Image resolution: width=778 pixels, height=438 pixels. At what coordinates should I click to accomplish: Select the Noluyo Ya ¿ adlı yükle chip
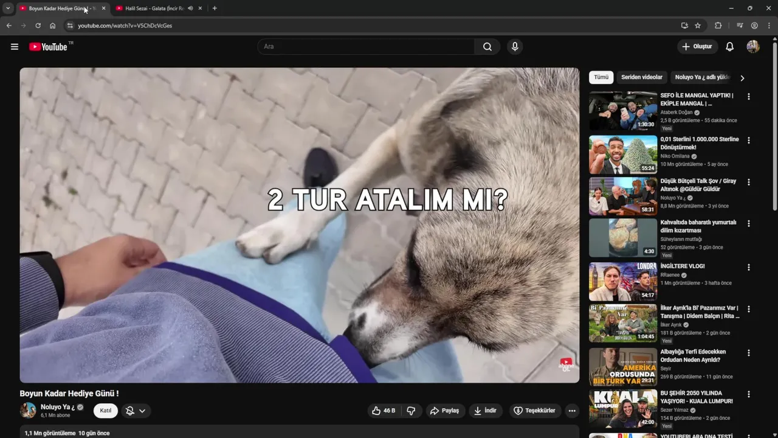pyautogui.click(x=703, y=77)
